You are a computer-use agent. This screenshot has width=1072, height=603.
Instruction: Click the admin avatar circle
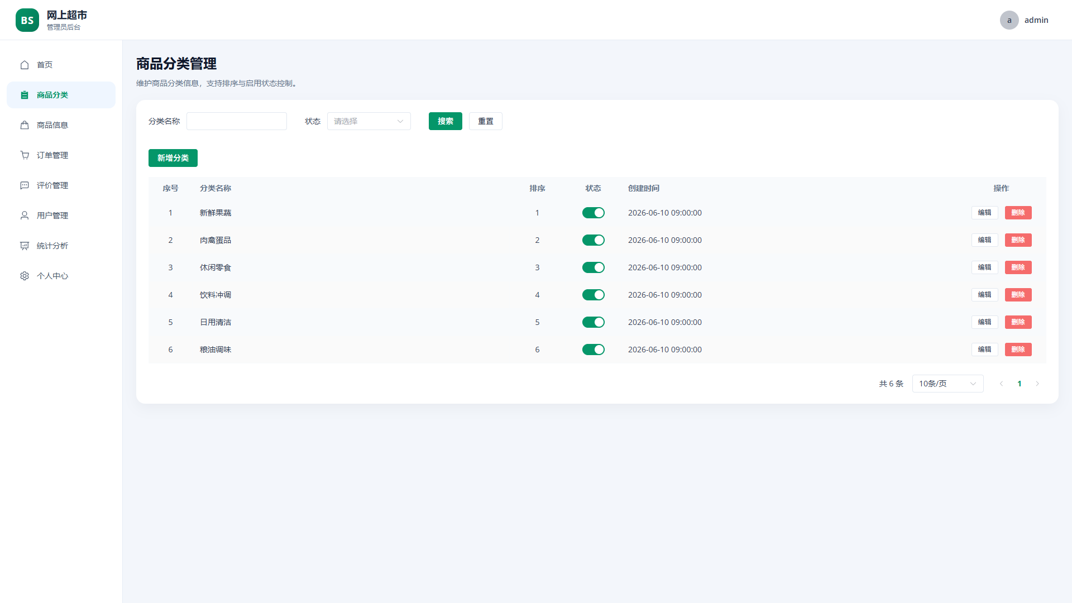coord(1009,20)
